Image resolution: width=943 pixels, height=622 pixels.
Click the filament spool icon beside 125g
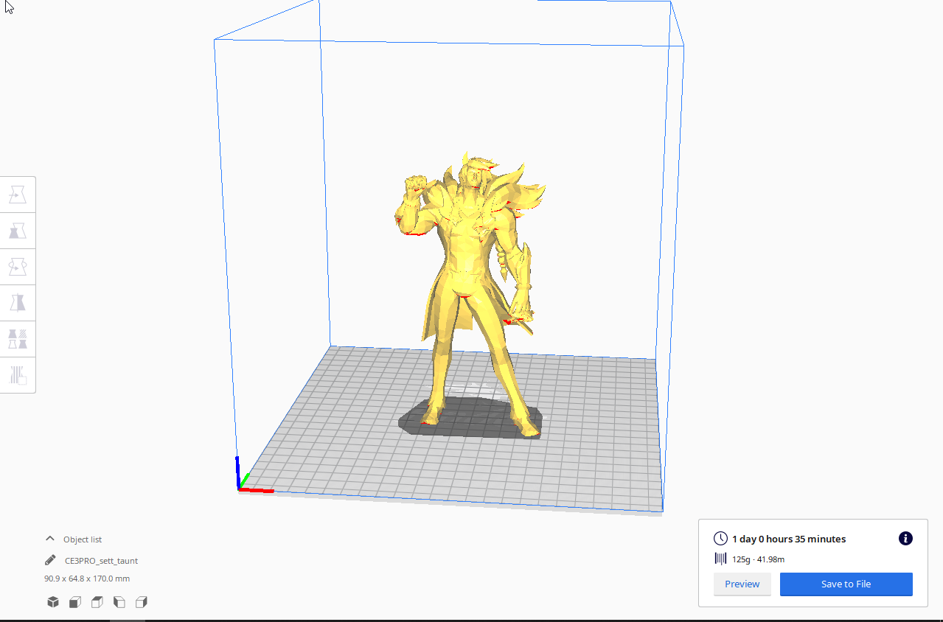(720, 559)
